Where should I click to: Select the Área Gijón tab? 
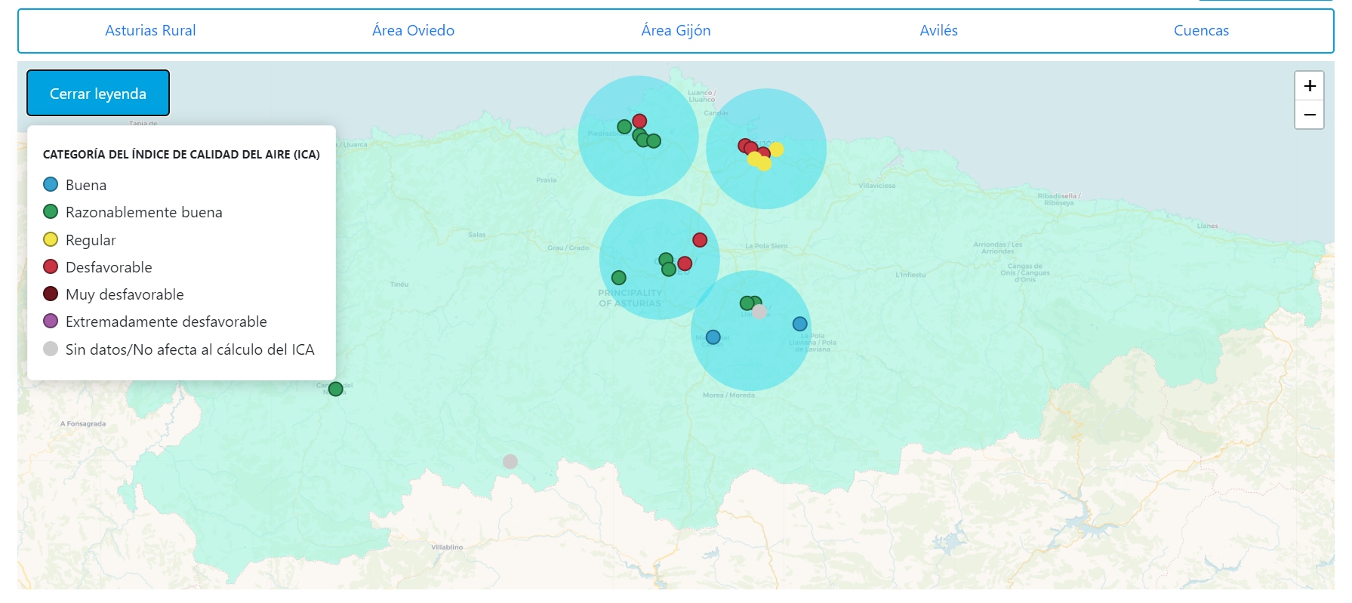676,31
